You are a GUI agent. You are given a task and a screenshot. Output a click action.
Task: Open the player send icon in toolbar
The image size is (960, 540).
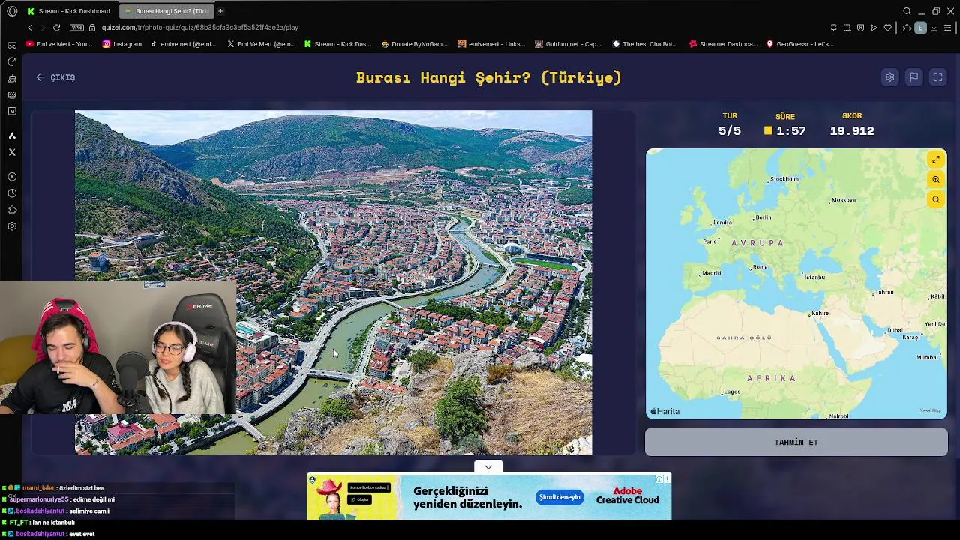(874, 28)
